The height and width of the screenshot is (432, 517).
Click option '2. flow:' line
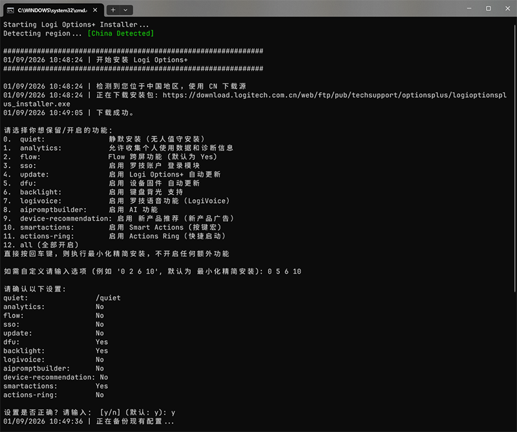point(110,157)
